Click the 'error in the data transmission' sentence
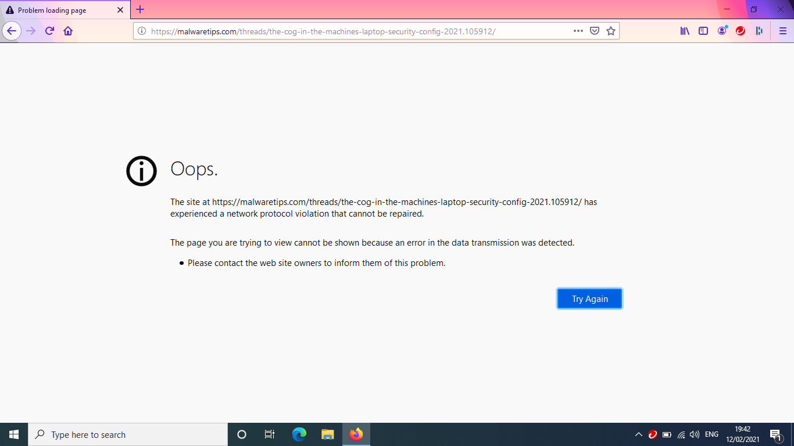794x446 pixels. coord(372,243)
